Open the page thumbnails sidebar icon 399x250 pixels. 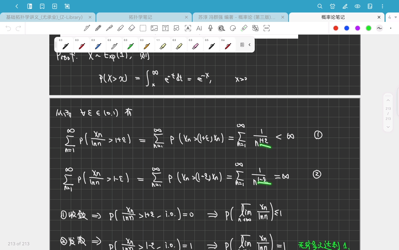click(x=30, y=6)
